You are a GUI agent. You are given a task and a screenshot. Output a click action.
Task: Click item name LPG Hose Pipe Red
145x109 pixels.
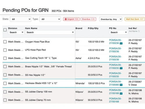click(35, 50)
